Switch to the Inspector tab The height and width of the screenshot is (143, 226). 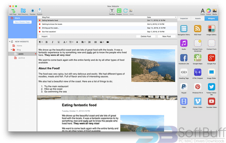click(x=184, y=18)
